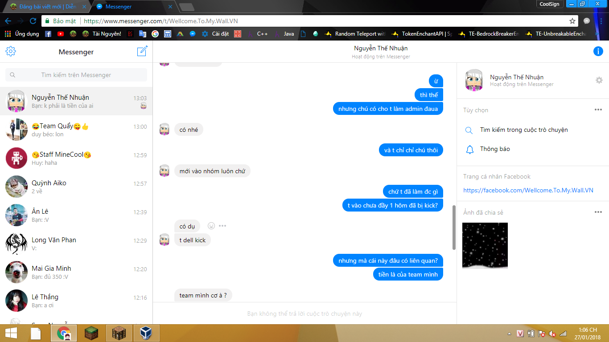This screenshot has height=342, width=609.
Task: Open the Facebook bookmark icon
Action: pos(48,34)
